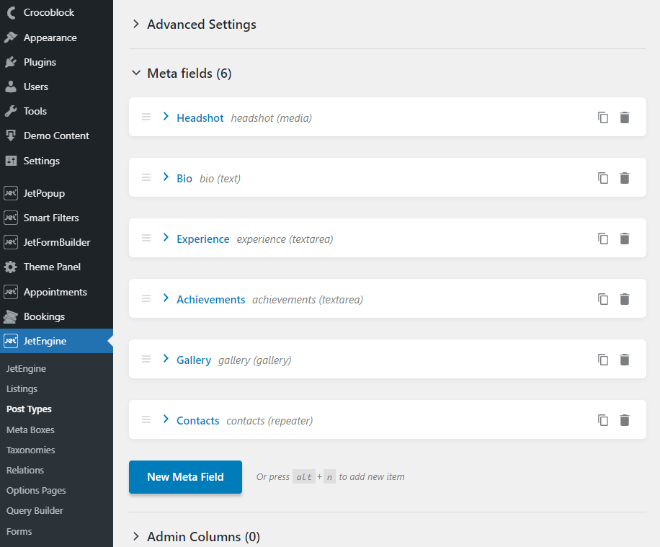660x547 pixels.
Task: Click the Users person icon
Action: click(x=11, y=86)
